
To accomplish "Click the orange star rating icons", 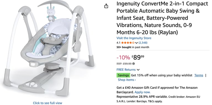I will pyautogui.click(x=128, y=43).
